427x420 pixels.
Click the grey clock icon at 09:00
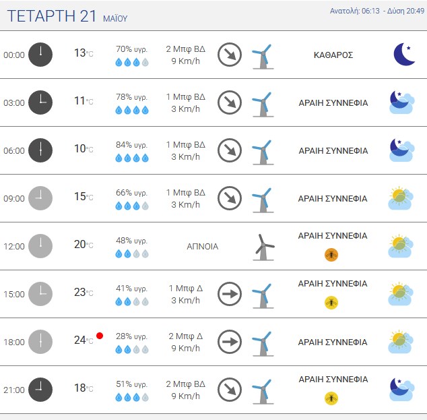[40, 198]
